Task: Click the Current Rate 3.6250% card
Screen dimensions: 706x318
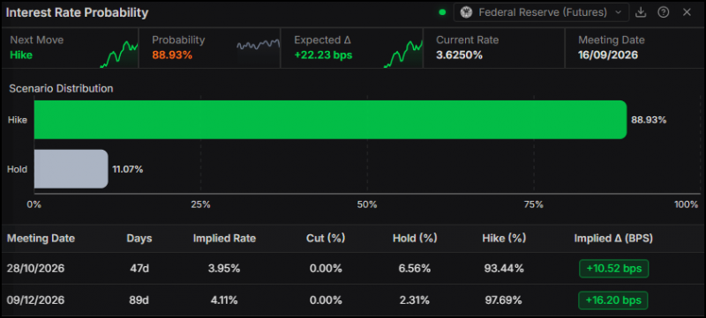Action: (x=494, y=48)
